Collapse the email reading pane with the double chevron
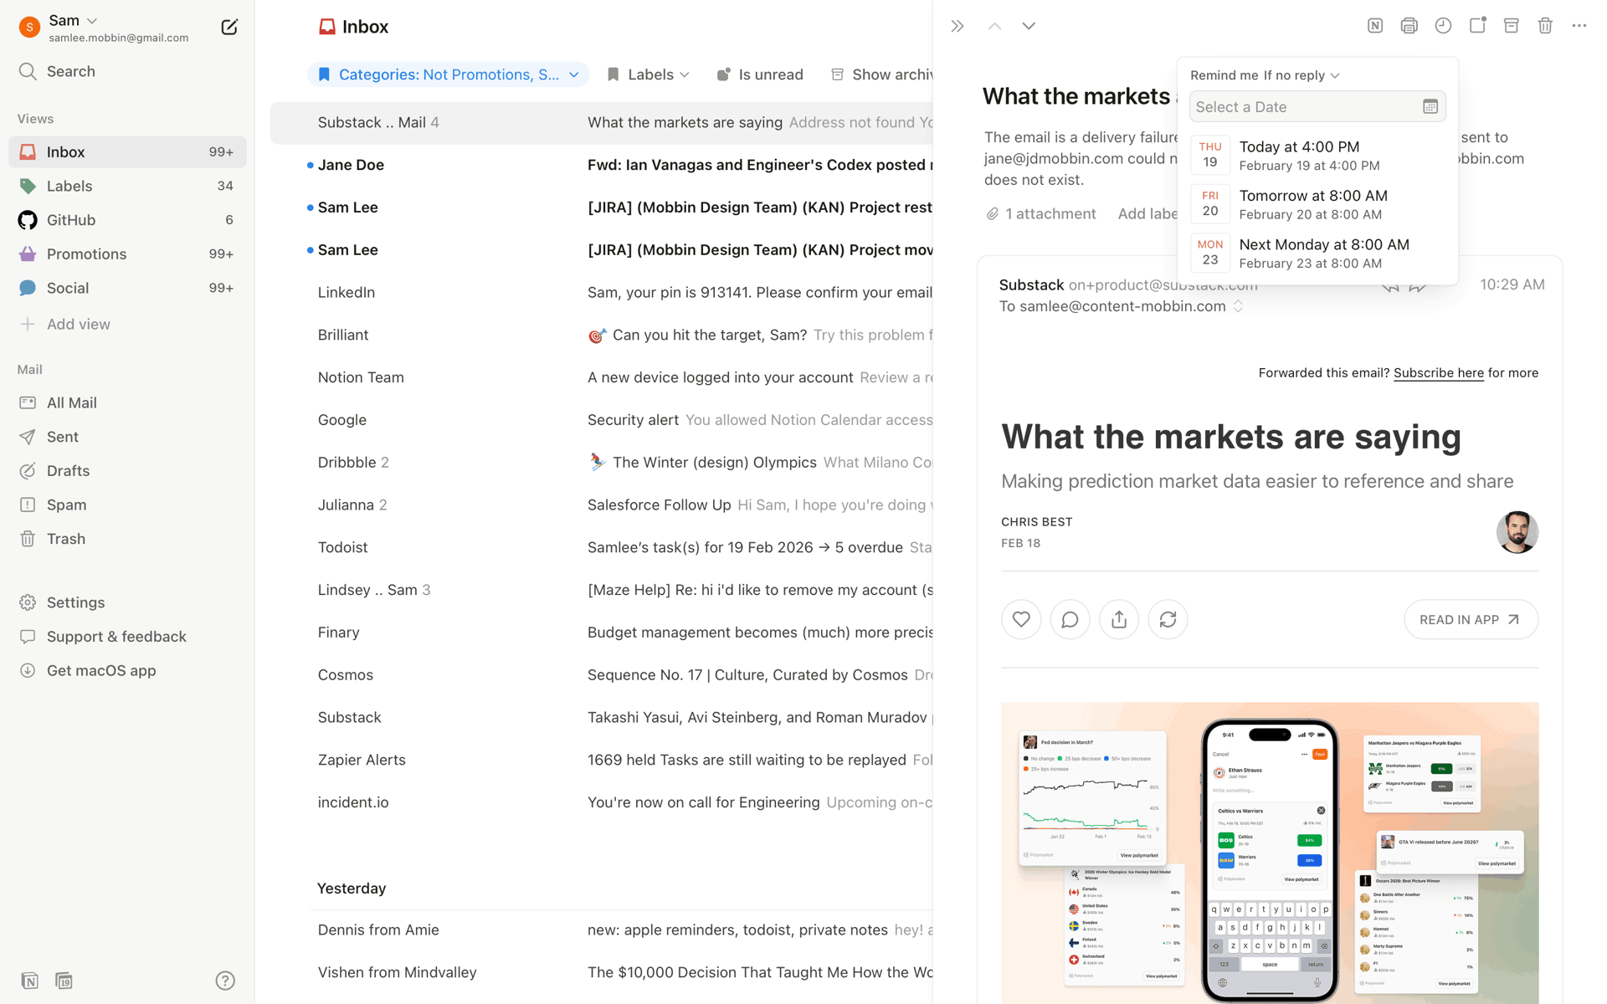This screenshot has width=1607, height=1004. coord(958,27)
